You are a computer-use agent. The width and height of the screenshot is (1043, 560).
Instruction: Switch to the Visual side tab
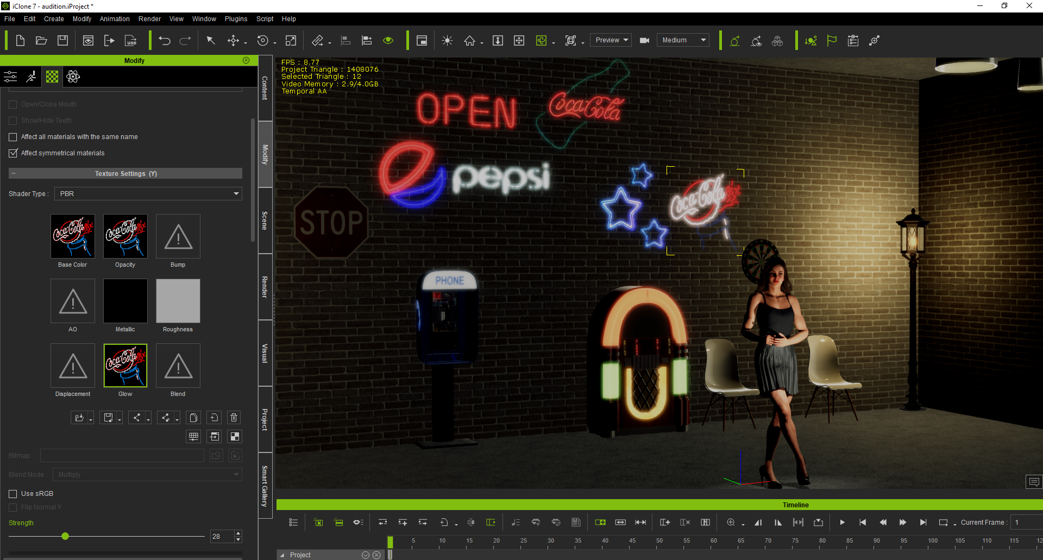265,353
